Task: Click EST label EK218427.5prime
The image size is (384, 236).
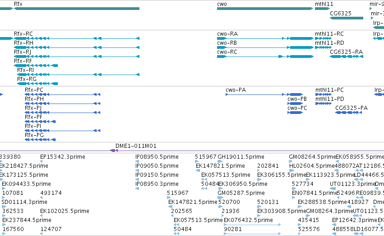Action: point(24,166)
